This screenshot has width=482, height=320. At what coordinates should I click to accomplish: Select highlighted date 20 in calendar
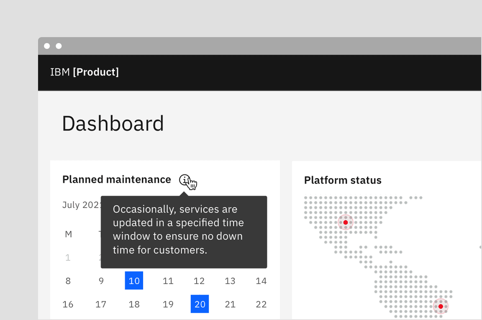200,304
